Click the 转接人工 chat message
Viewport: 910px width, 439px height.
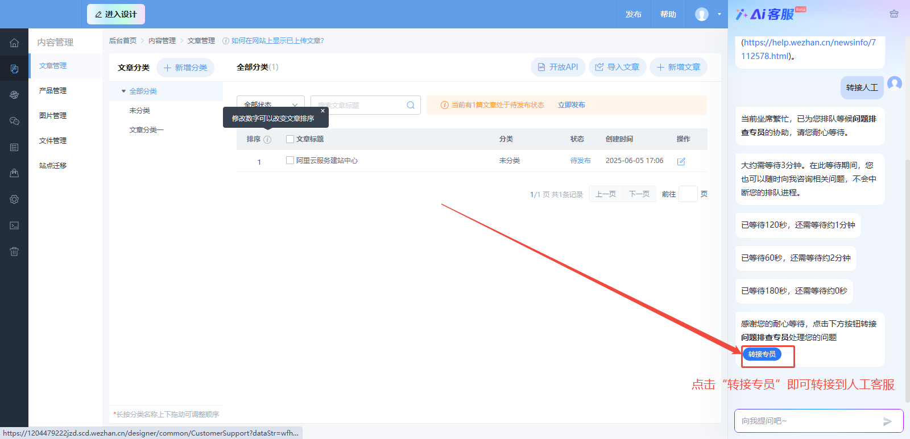click(862, 87)
